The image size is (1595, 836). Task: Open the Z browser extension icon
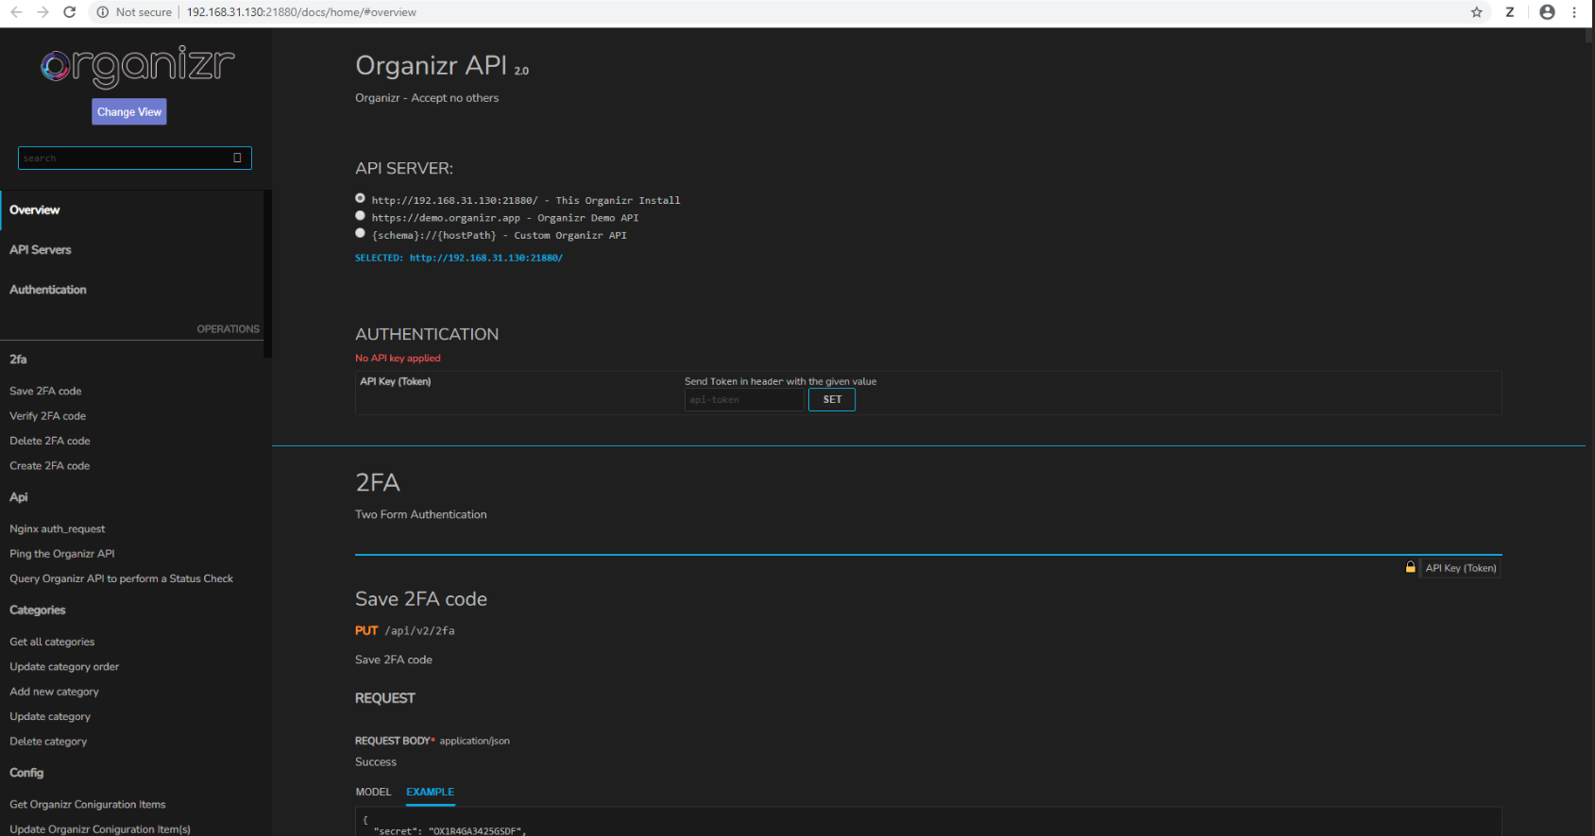(x=1510, y=12)
